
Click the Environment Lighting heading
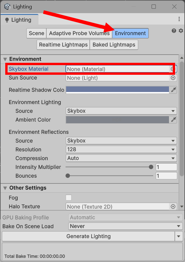35,102
